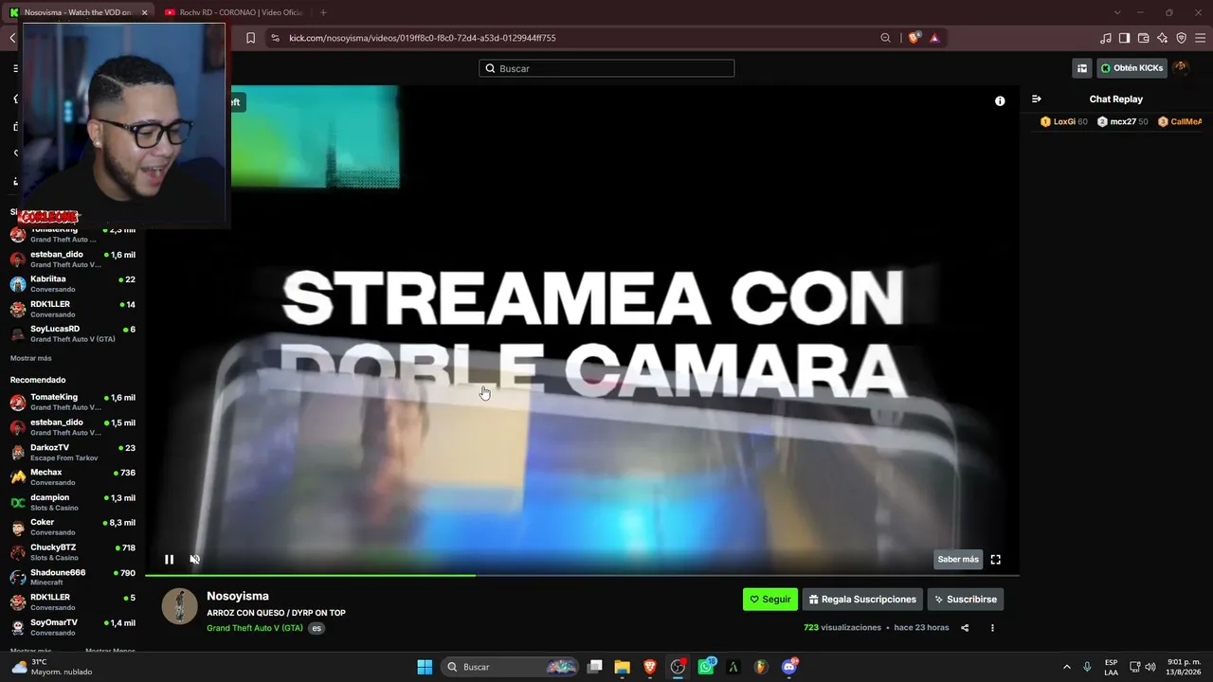Open WhatsApp from the taskbar
1213x682 pixels.
click(x=706, y=667)
